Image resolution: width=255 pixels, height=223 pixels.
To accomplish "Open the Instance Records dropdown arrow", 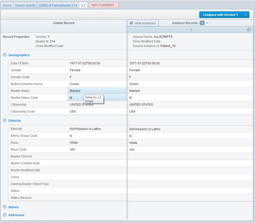I will pyautogui.click(x=207, y=23).
